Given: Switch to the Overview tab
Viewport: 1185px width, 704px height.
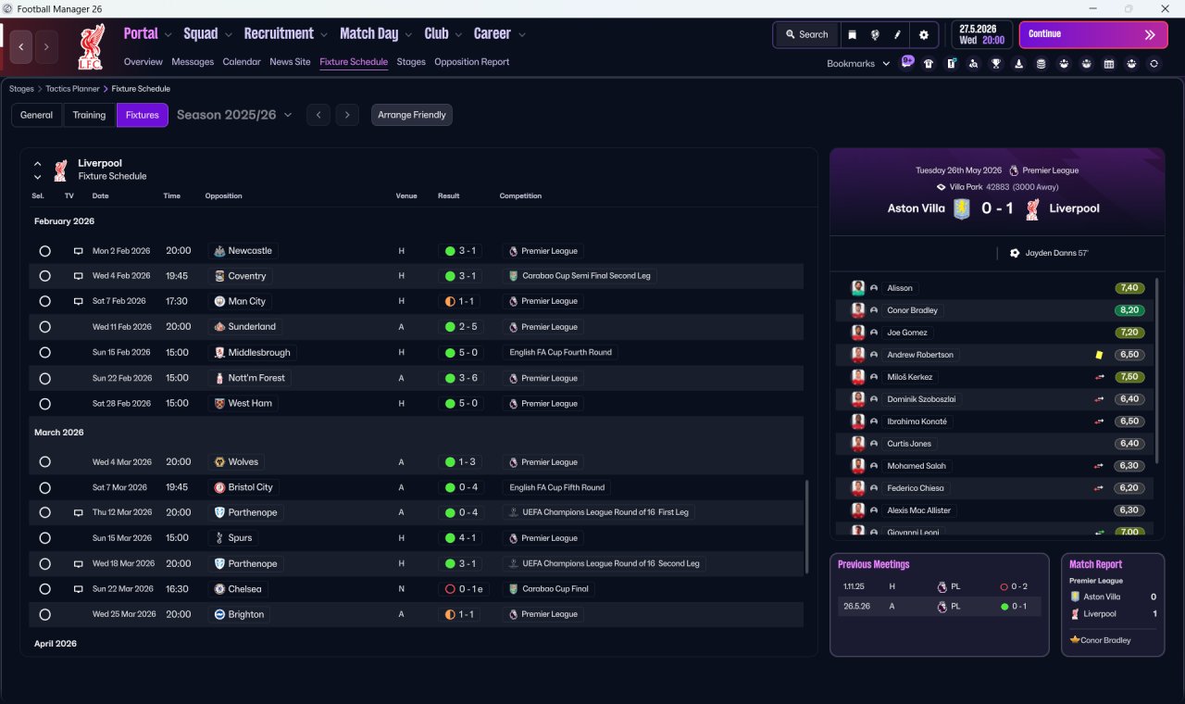Looking at the screenshot, I should 143,62.
